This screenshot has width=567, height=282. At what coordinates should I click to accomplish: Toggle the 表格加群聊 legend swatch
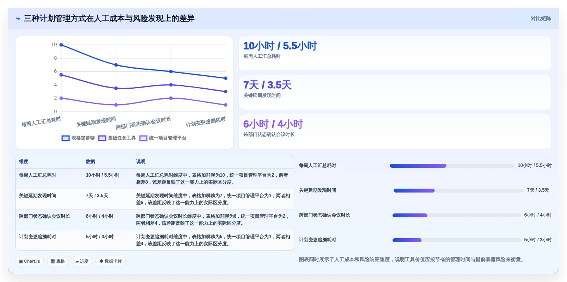(66, 138)
